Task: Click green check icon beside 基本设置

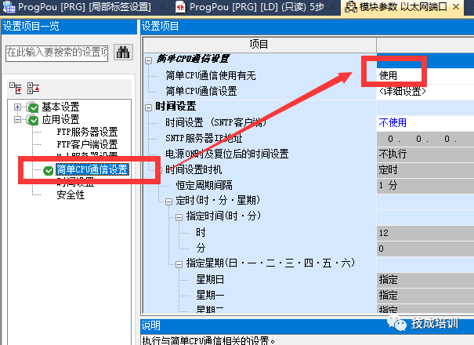Action: (x=32, y=107)
